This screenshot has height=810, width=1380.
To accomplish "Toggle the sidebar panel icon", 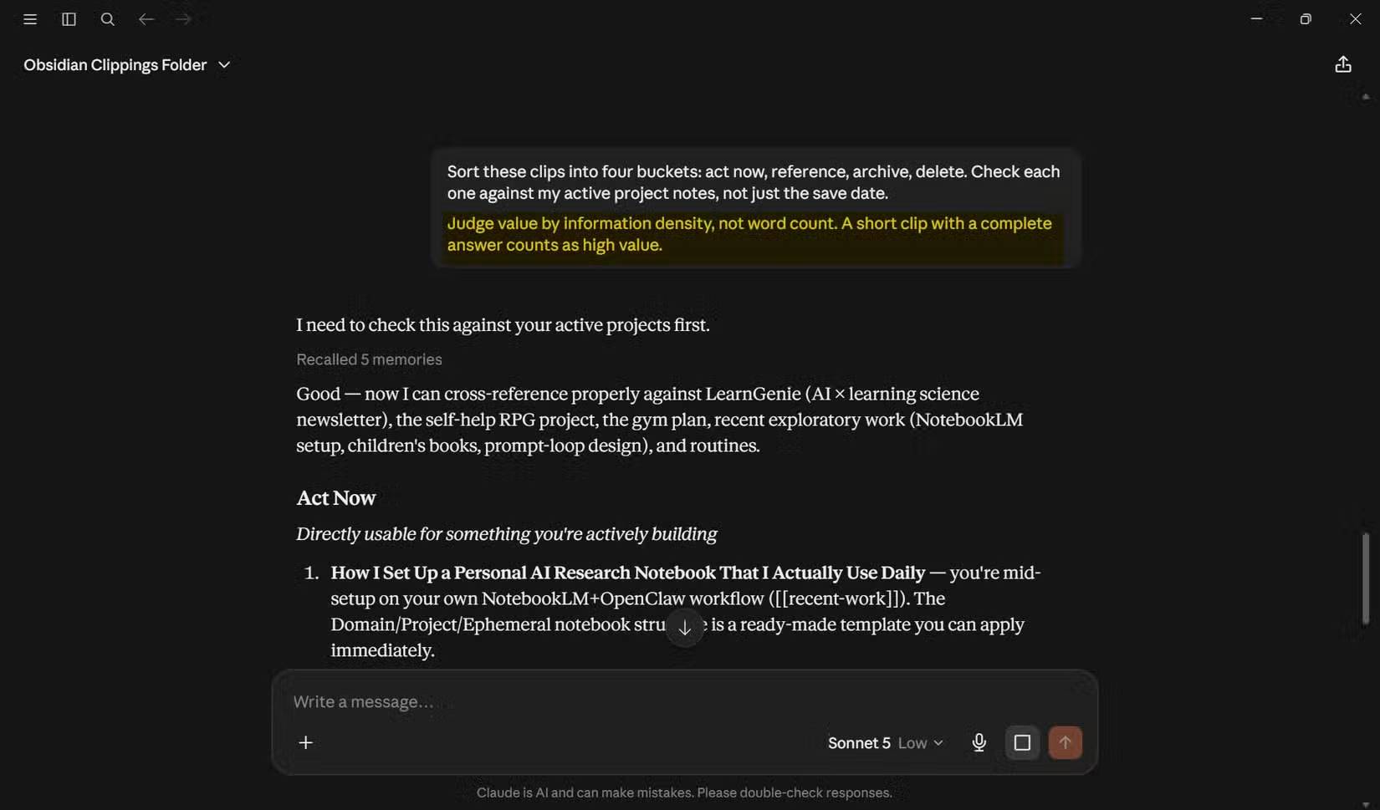I will coord(69,19).
